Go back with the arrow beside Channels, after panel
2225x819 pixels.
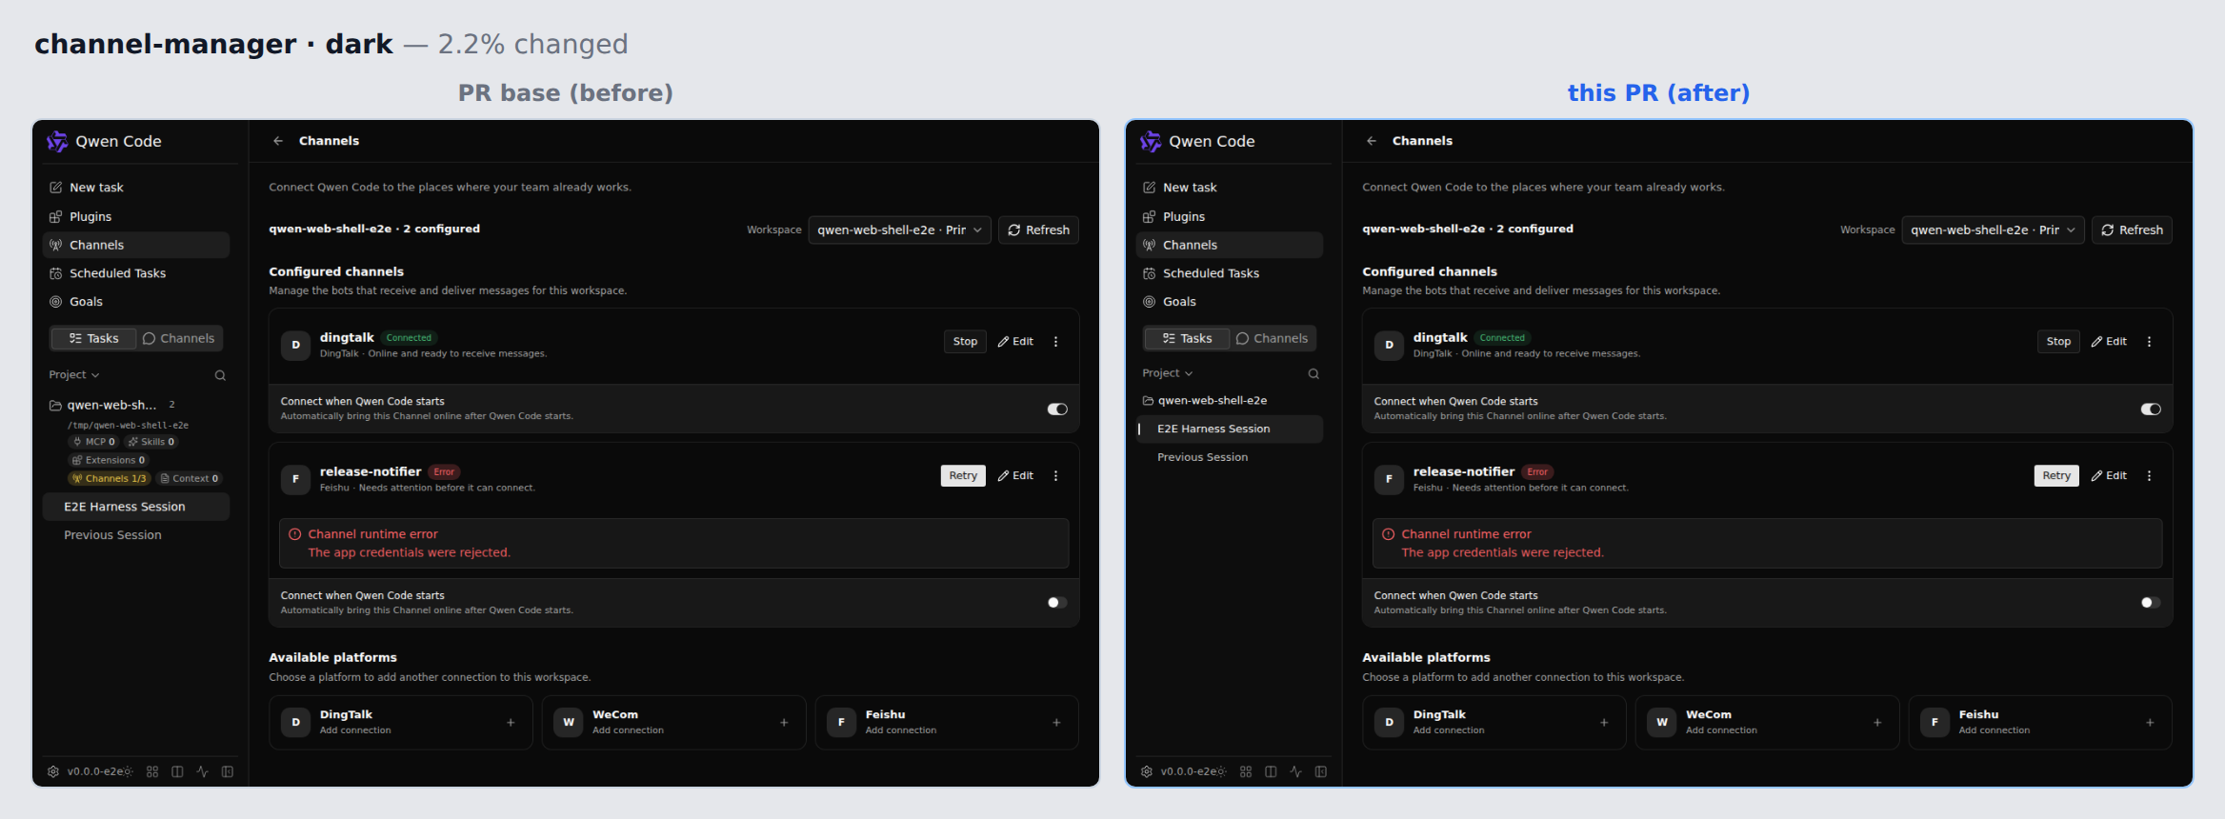click(1372, 141)
